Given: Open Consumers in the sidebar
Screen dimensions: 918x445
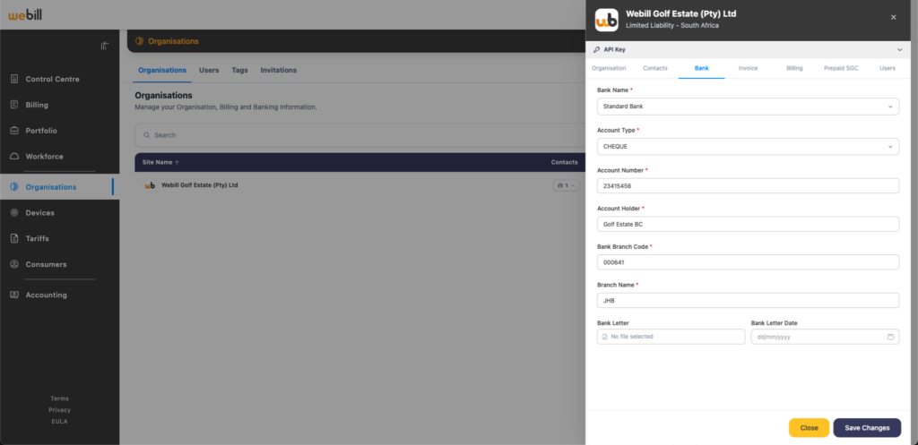Looking at the screenshot, I should [x=46, y=264].
